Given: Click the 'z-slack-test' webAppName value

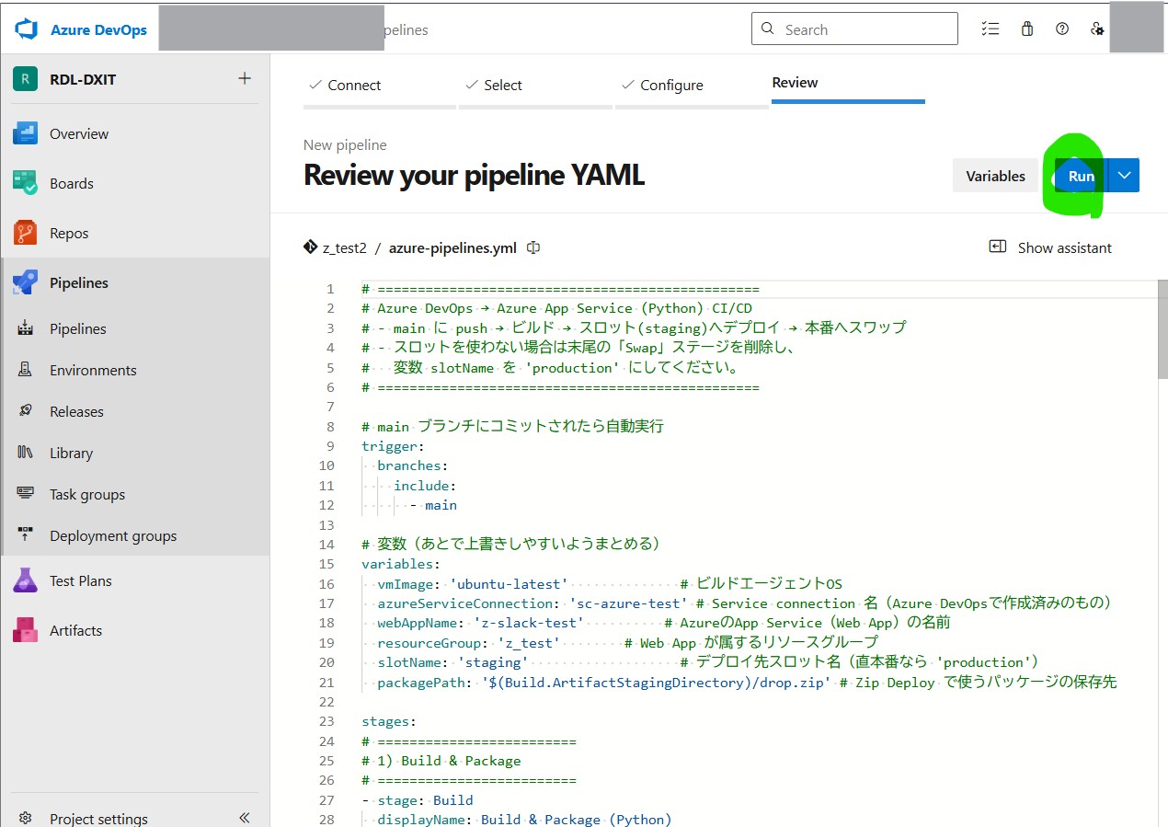Looking at the screenshot, I should (529, 623).
